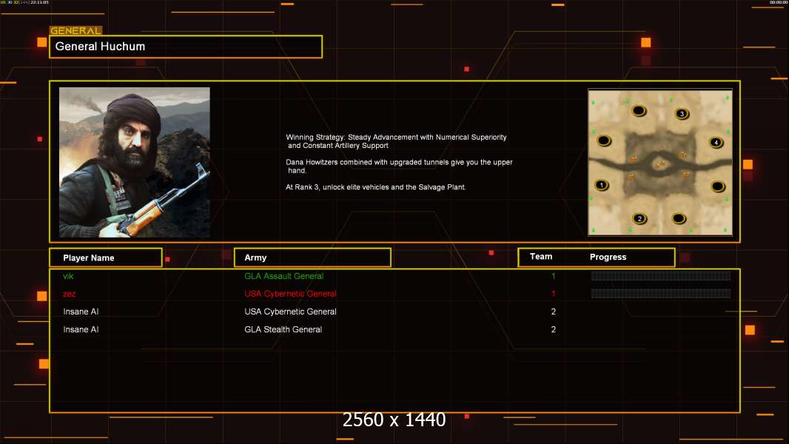Screen dimensions: 789x444
Task: Click vik's team number 1
Action: (554, 276)
